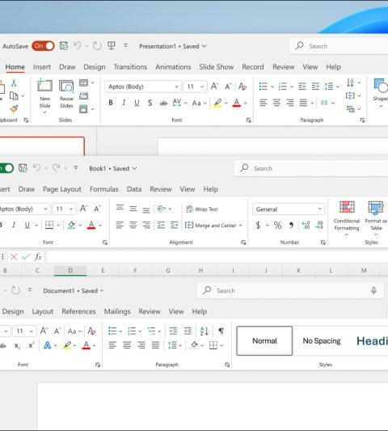
Task: Apply red font color in PowerPoint
Action: coord(237,103)
